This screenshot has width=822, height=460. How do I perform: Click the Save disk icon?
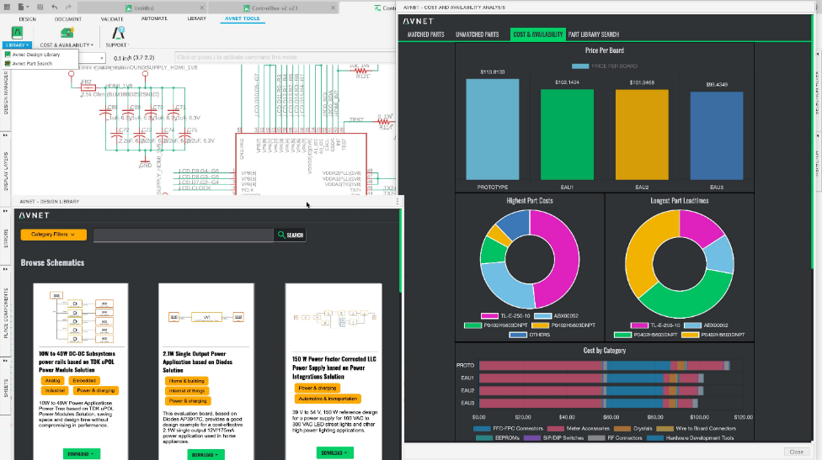(x=40, y=8)
